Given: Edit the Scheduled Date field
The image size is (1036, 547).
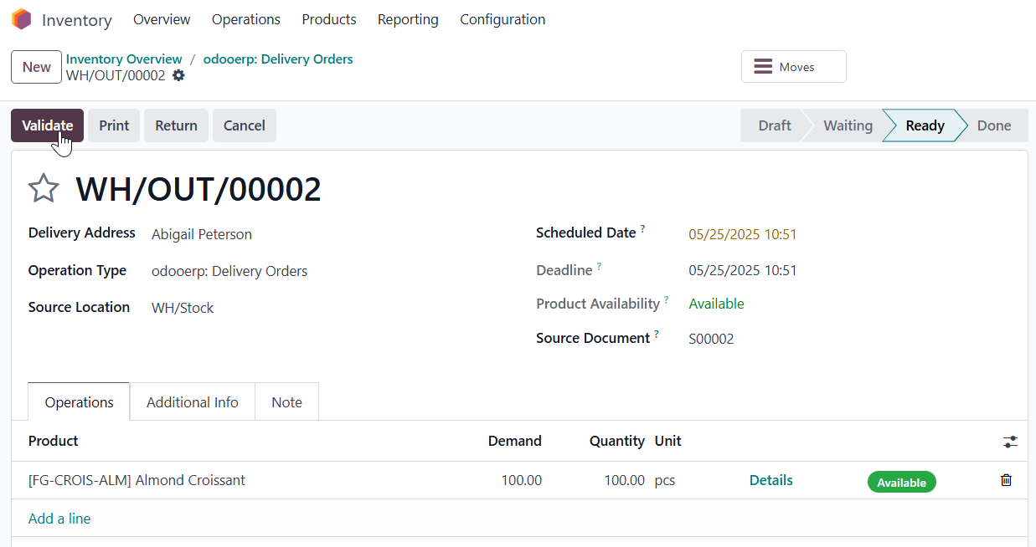Looking at the screenshot, I should (x=743, y=234).
